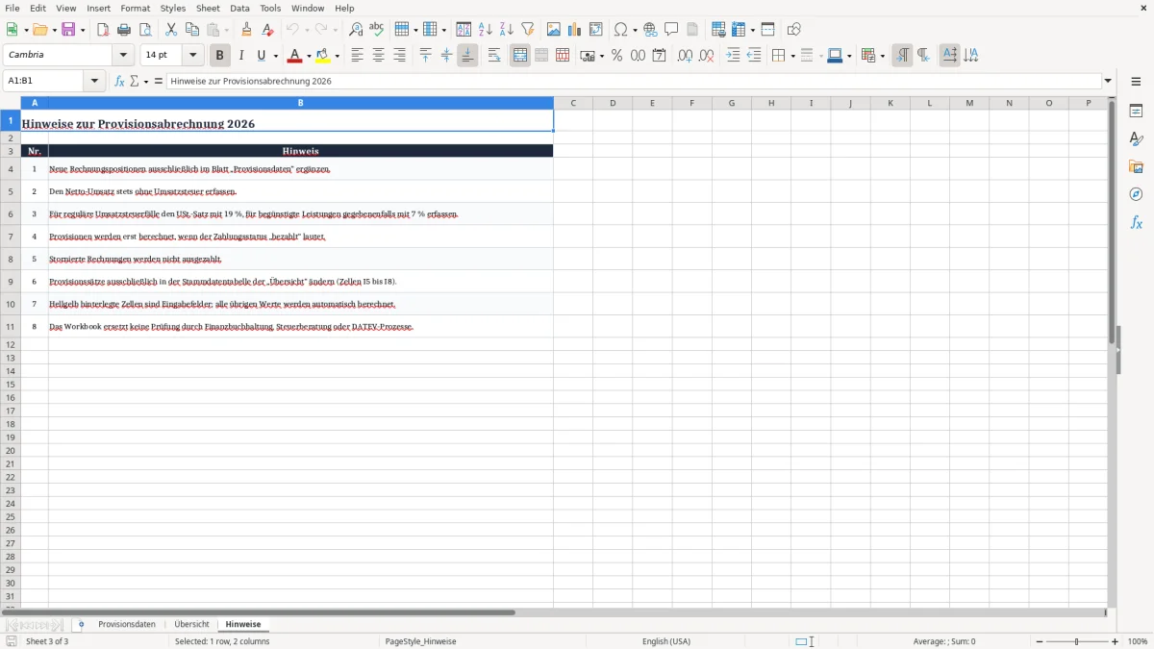The height and width of the screenshot is (649, 1154).
Task: Click the Format as Percent icon
Action: [617, 56]
